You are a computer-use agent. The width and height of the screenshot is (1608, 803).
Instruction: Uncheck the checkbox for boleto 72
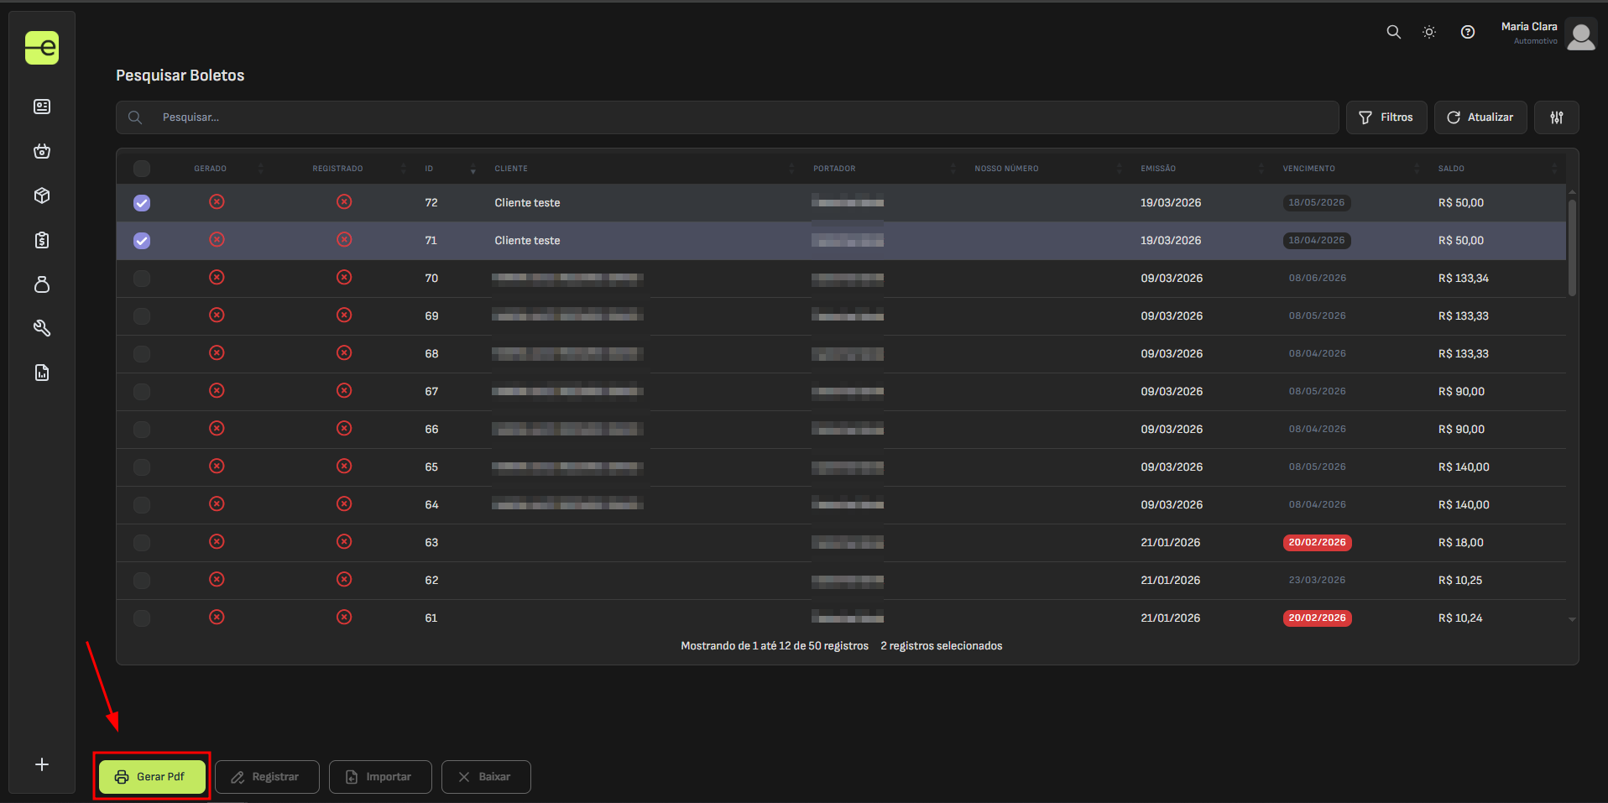(142, 203)
